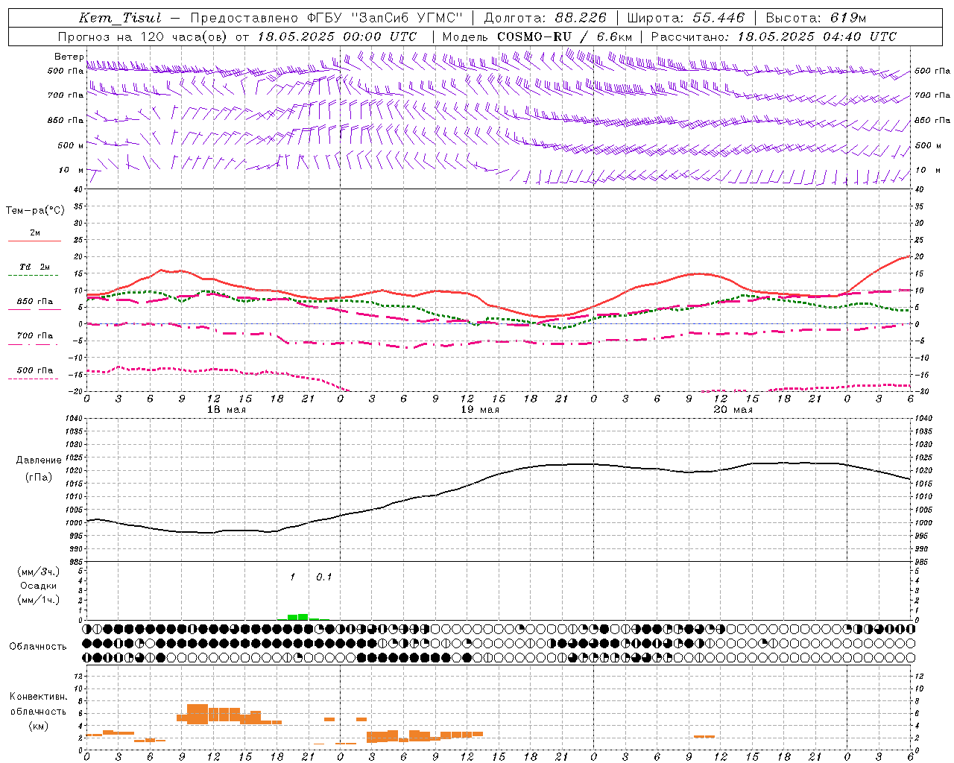Click the Тем-ра(°C) temperature panel label
The width and height of the screenshot is (954, 763).
tap(35, 211)
